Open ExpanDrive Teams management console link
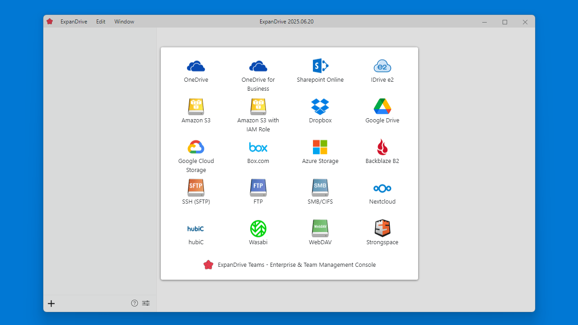This screenshot has width=578, height=325. point(289,265)
